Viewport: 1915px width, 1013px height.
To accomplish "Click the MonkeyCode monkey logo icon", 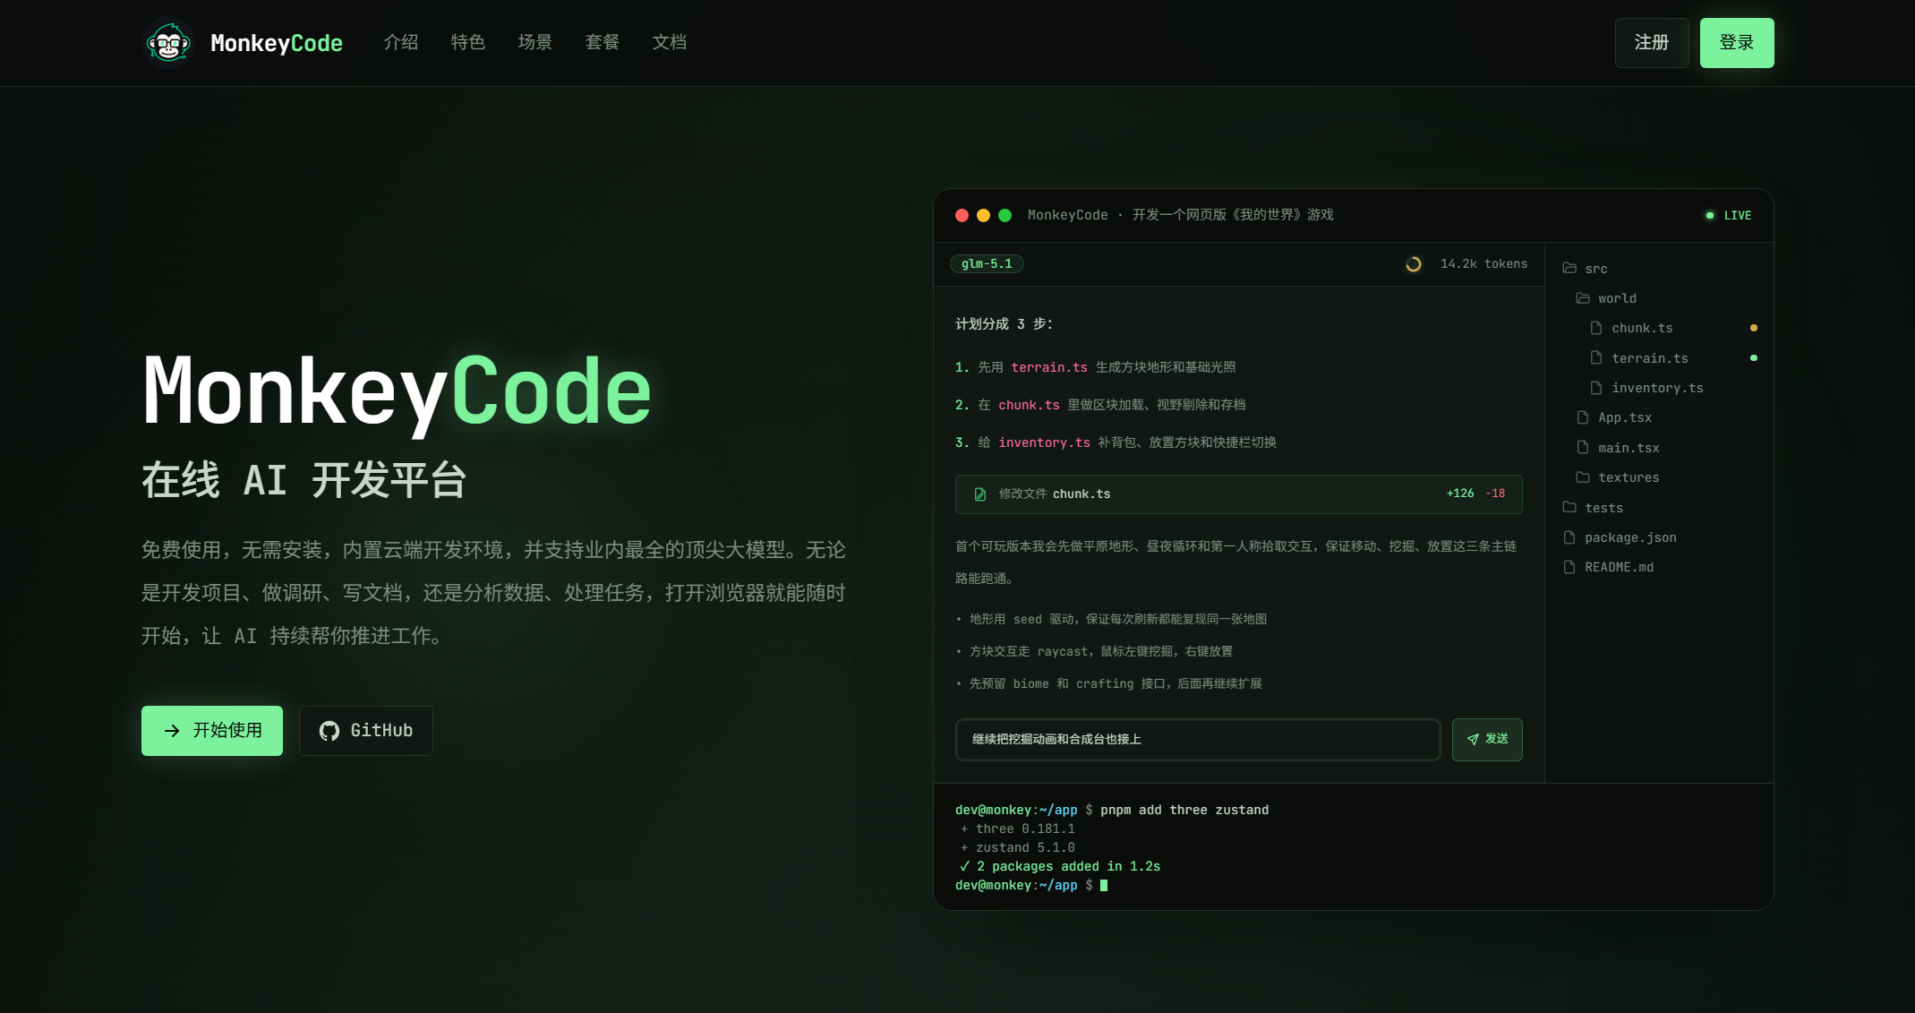I will point(168,42).
